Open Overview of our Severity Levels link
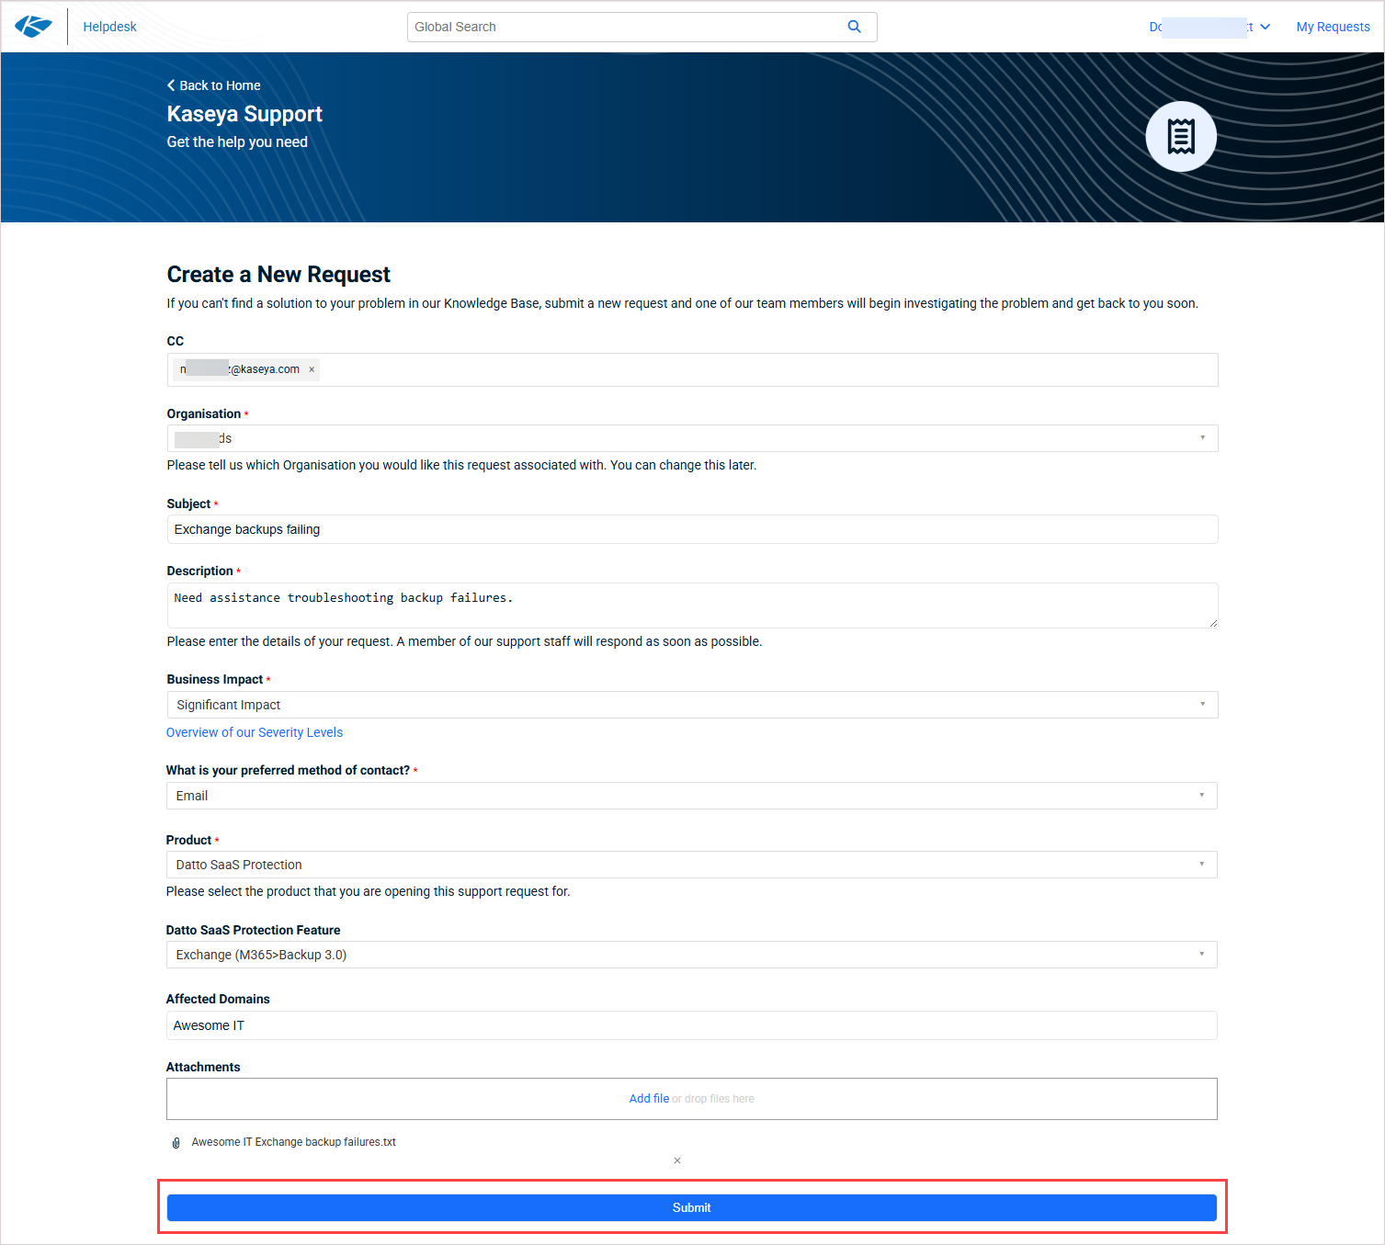The image size is (1385, 1245). 255,732
